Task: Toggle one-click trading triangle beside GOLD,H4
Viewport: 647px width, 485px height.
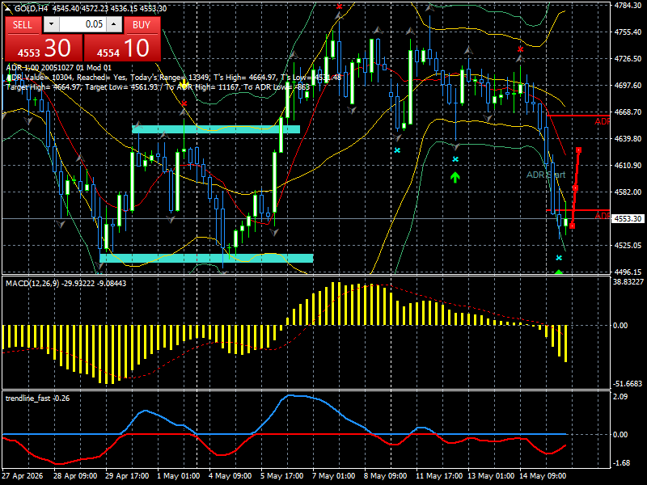Action: [9, 8]
